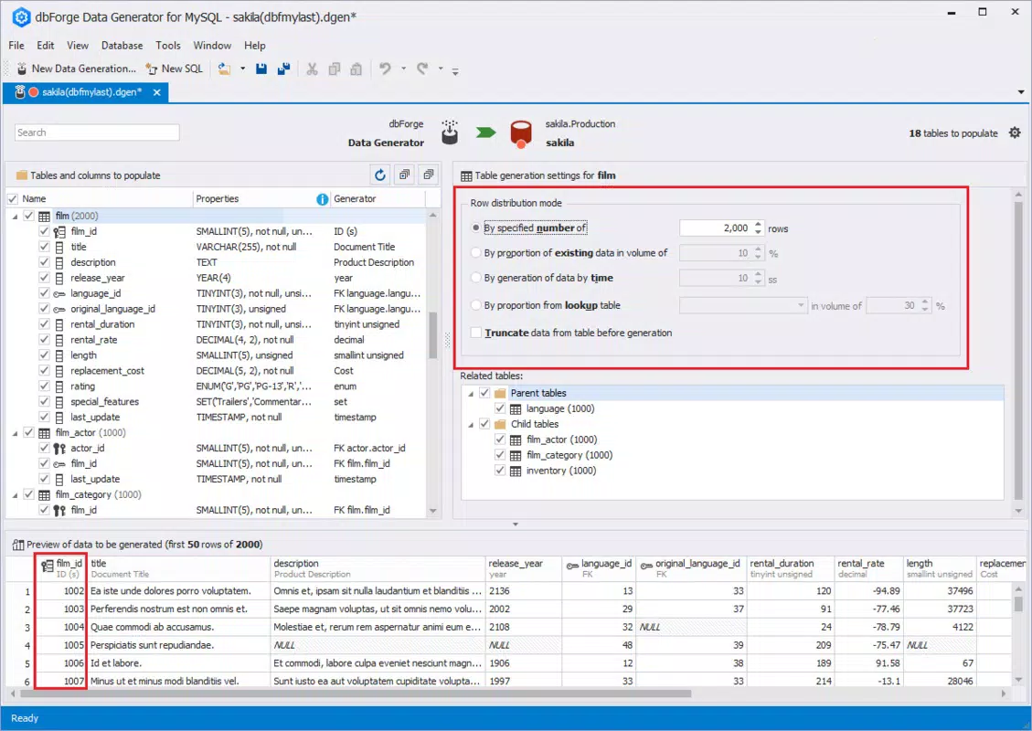Click the Search input field
Image resolution: width=1032 pixels, height=731 pixels.
[97, 132]
